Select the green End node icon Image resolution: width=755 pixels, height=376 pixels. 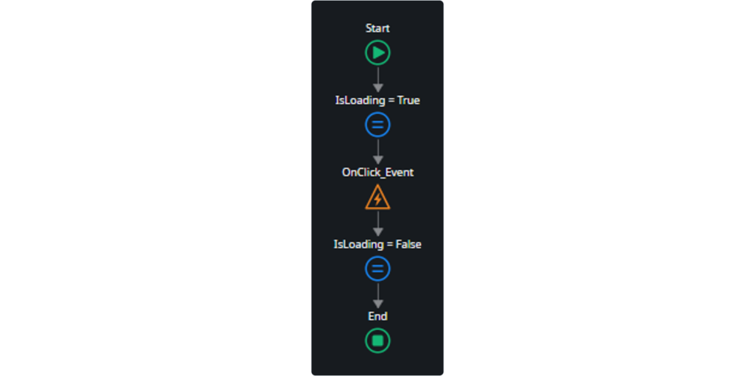tap(377, 341)
